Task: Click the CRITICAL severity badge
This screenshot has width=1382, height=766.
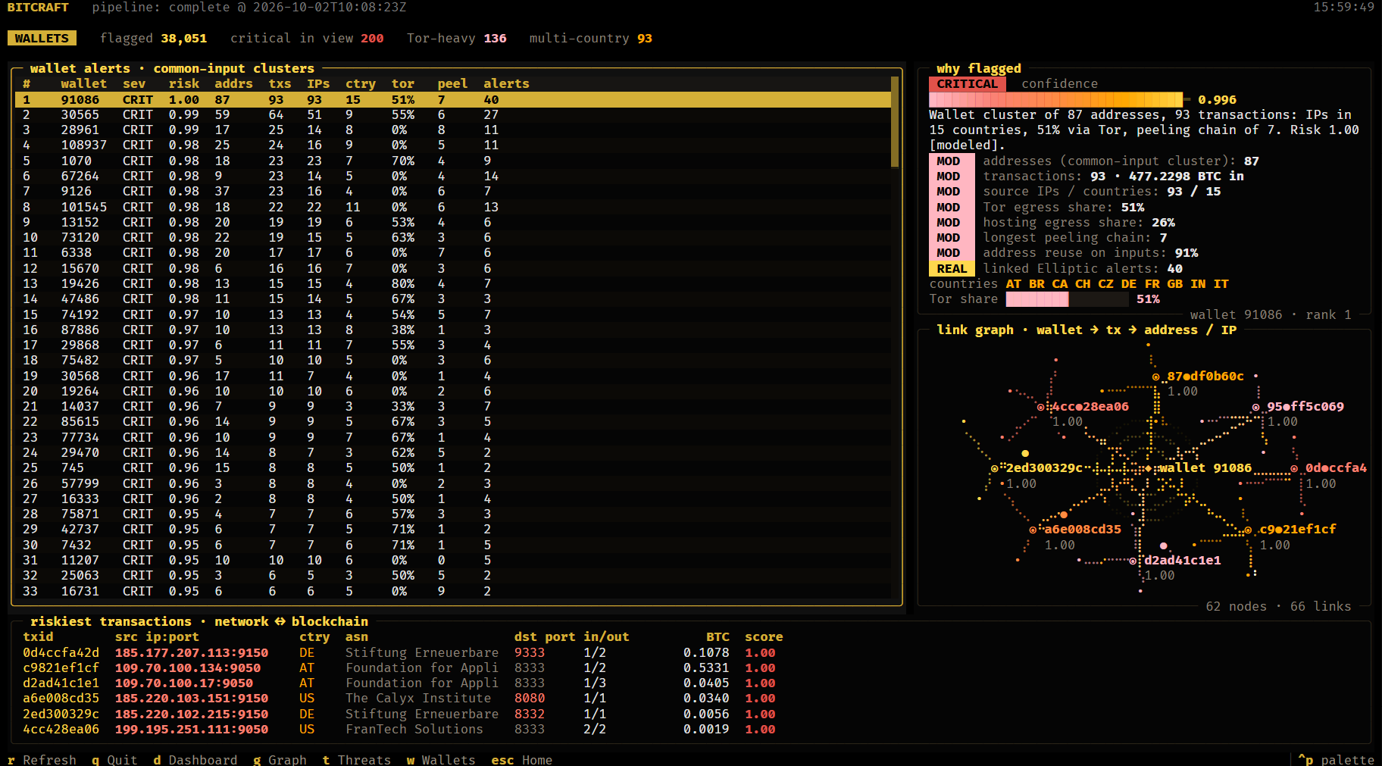Action: pyautogui.click(x=968, y=83)
